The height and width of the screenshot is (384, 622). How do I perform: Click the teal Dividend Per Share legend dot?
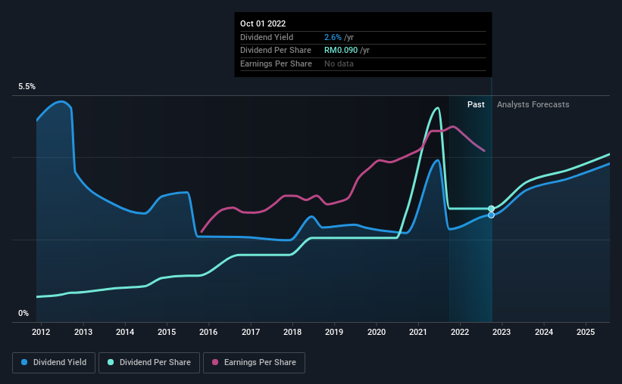(x=111, y=362)
